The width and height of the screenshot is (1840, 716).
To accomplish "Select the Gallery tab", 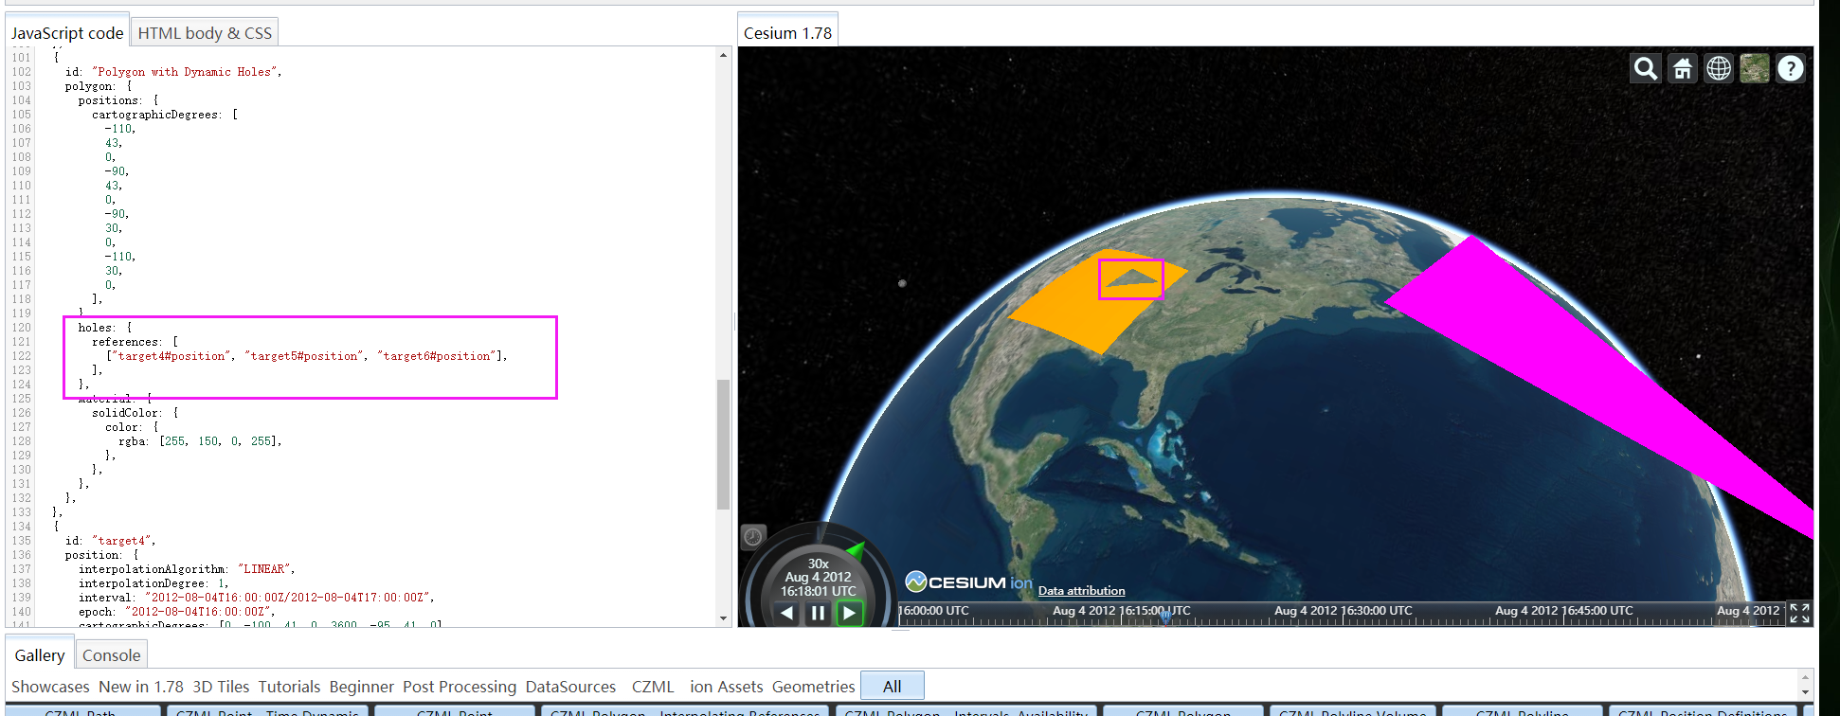I will [x=40, y=655].
